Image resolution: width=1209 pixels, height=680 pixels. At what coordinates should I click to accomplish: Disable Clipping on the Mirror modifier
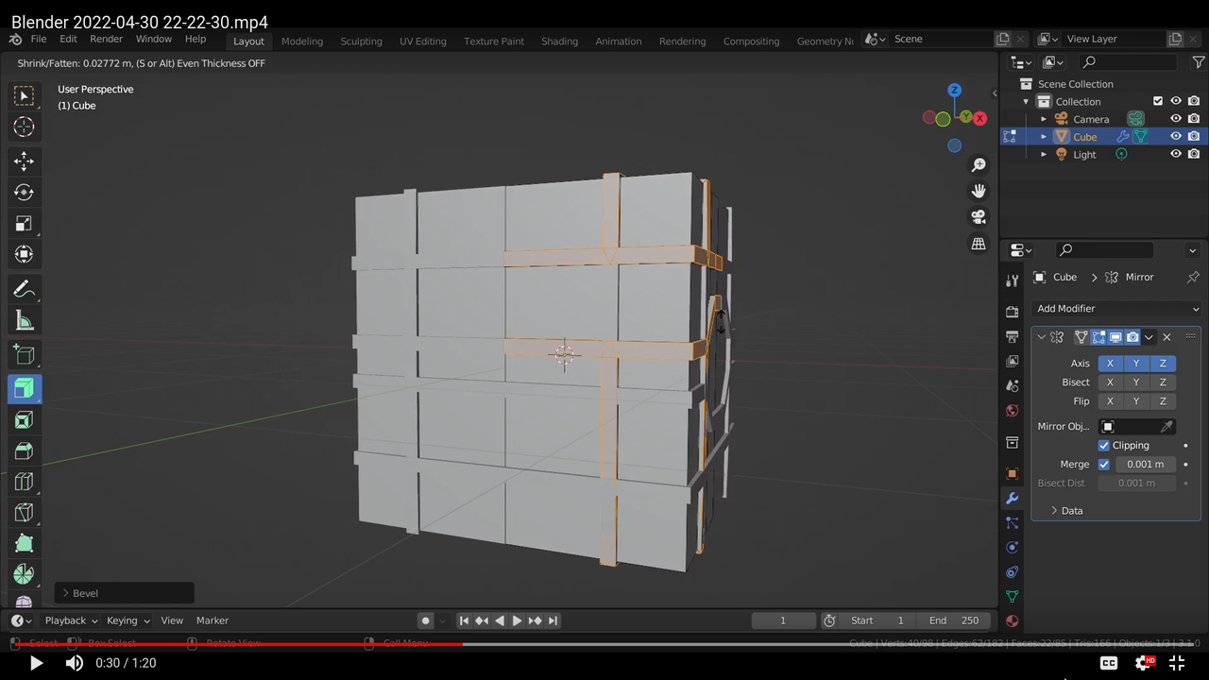click(x=1103, y=445)
